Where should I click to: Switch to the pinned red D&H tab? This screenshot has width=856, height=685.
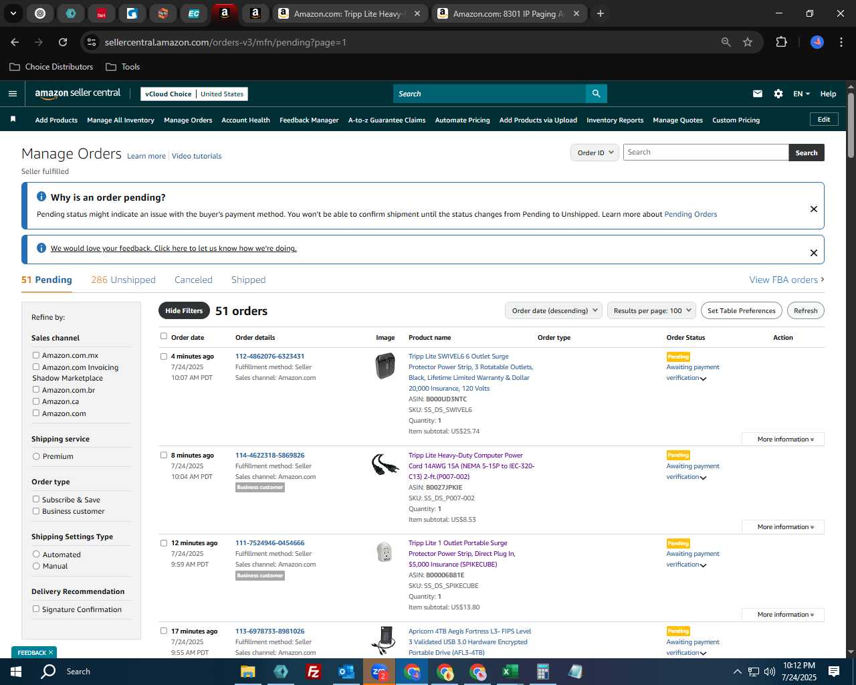pos(102,13)
